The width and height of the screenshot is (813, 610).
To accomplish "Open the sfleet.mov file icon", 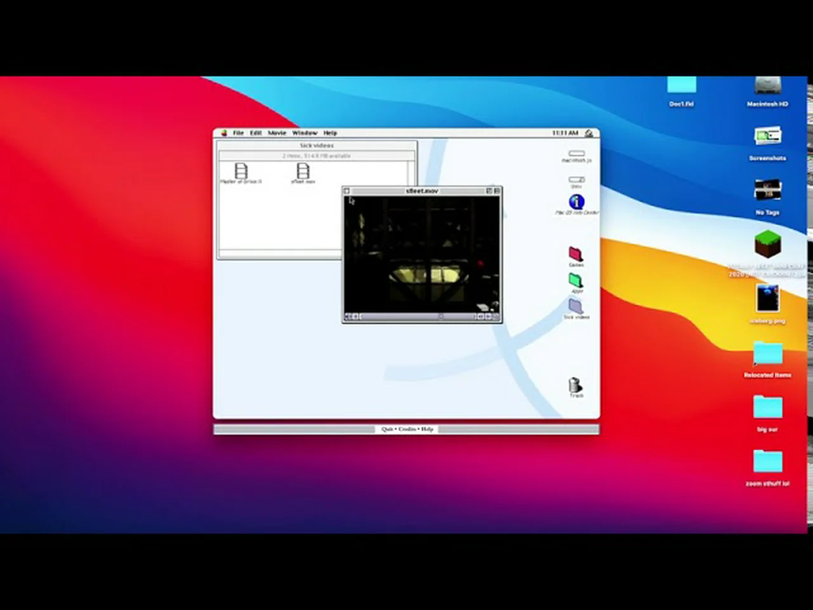I will pyautogui.click(x=303, y=171).
